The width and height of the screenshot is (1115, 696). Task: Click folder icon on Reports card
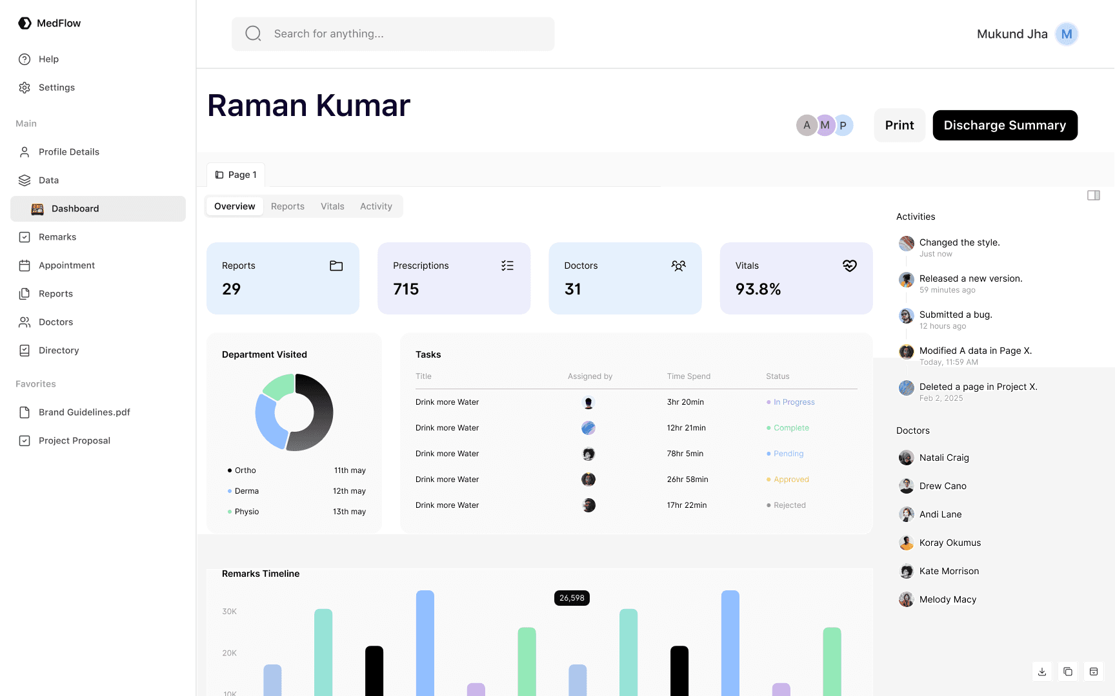(x=336, y=266)
